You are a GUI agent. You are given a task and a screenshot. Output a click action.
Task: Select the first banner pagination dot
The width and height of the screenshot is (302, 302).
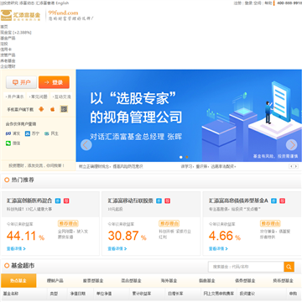[180, 157]
